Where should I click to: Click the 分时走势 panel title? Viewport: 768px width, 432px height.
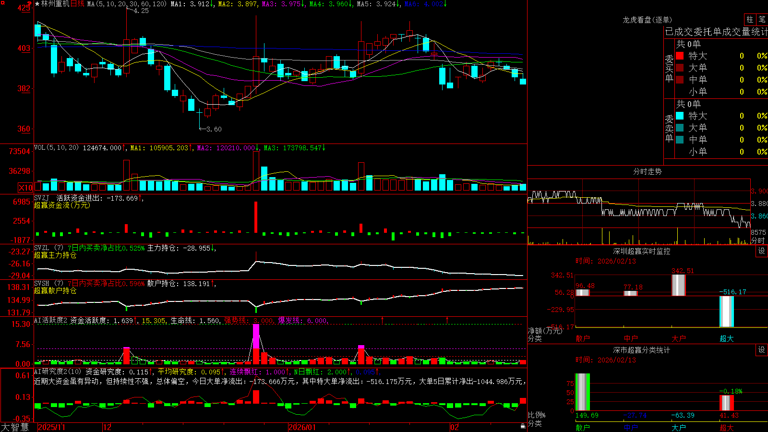[x=647, y=171]
